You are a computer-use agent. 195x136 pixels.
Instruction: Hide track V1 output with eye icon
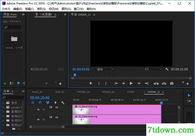(57, 117)
